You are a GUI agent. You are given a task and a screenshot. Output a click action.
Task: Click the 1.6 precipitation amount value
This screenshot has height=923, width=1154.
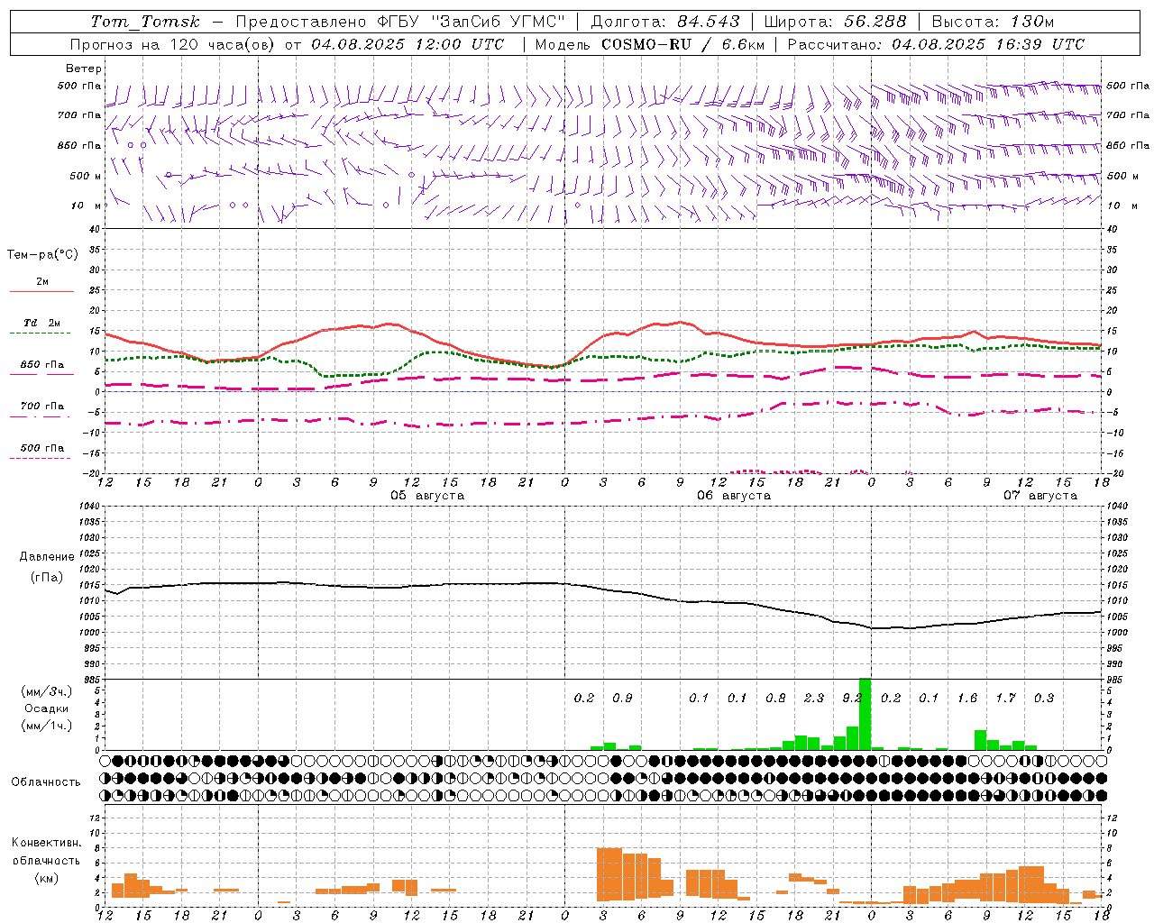tap(967, 698)
